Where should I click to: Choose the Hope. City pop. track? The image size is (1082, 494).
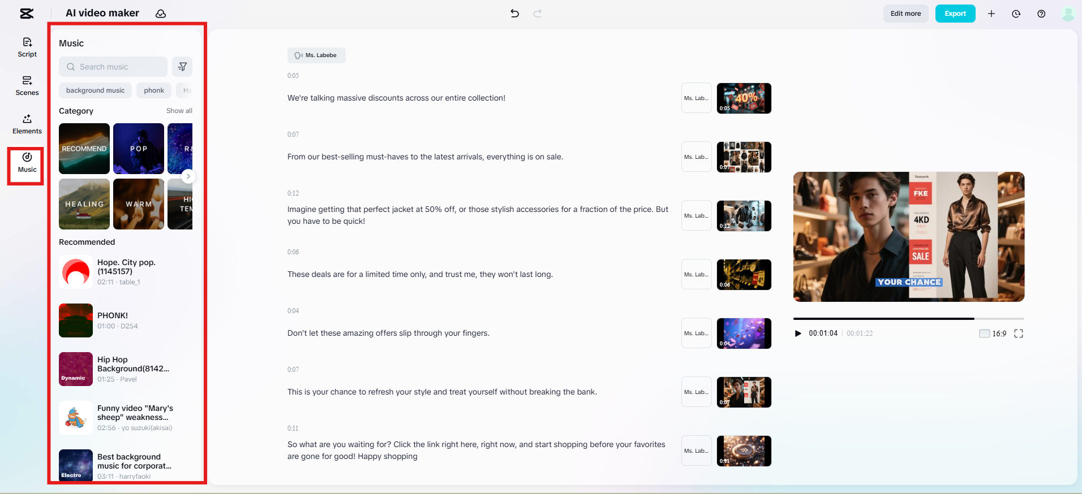coord(126,272)
